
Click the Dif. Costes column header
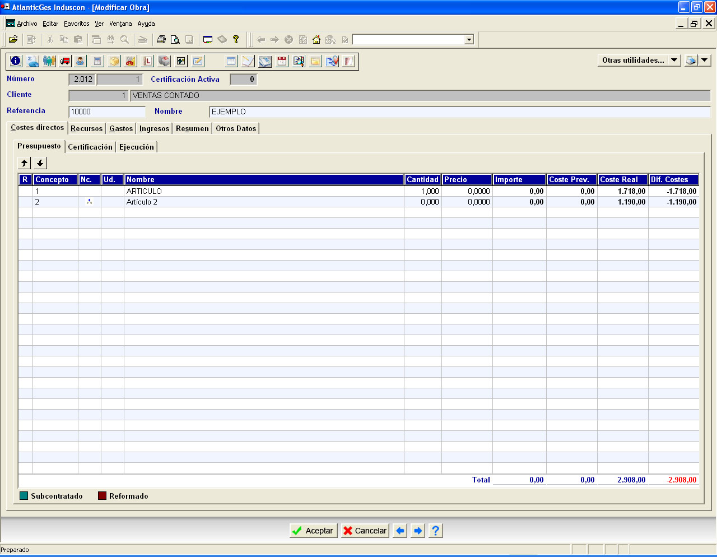(673, 179)
